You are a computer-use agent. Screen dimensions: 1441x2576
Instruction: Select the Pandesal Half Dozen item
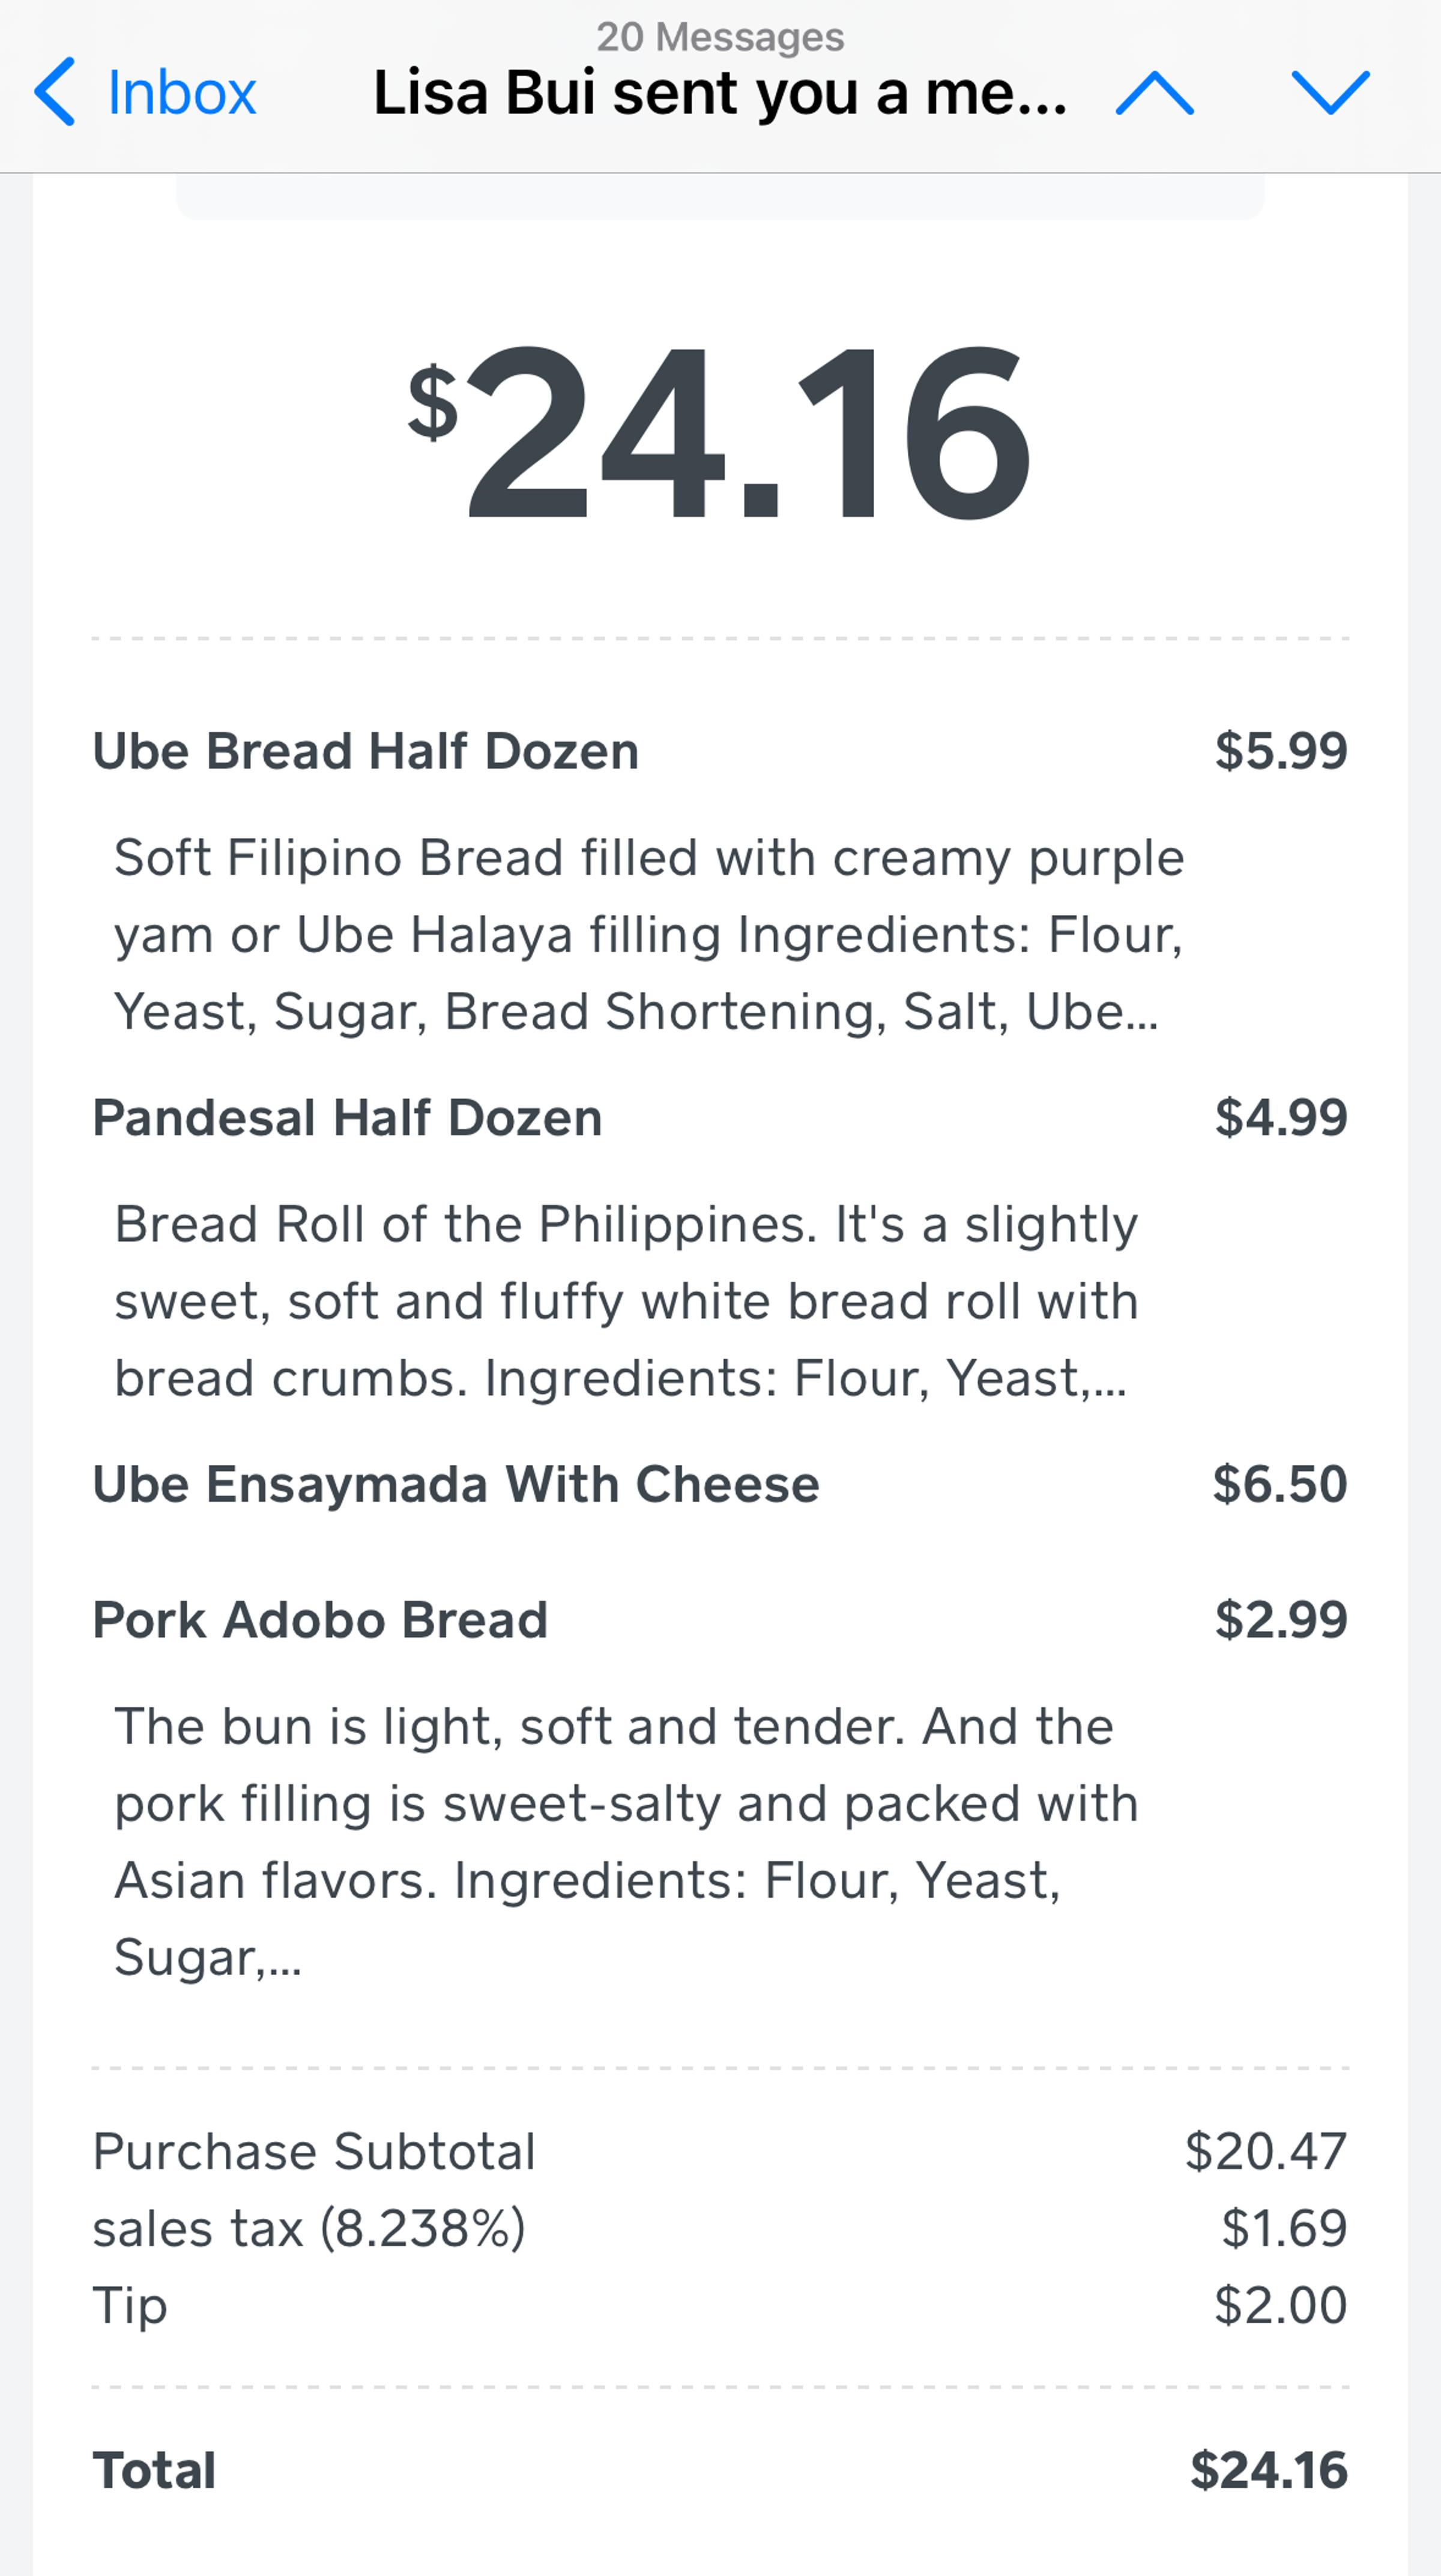(347, 1117)
